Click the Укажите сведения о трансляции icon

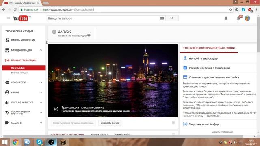[185, 68]
